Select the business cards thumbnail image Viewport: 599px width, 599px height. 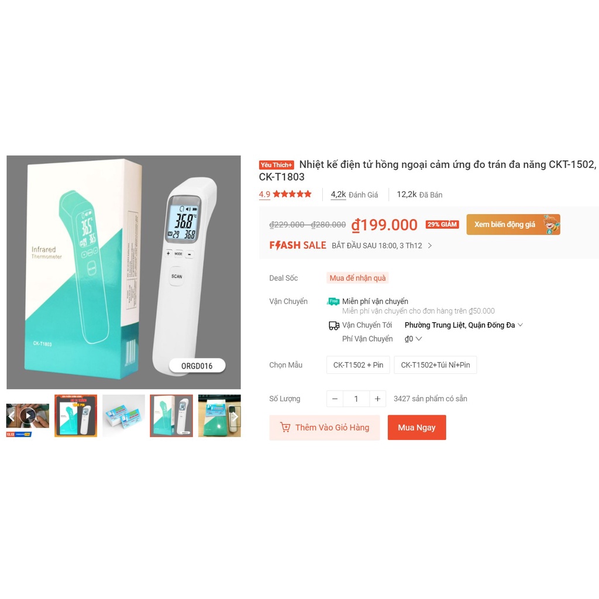point(124,416)
